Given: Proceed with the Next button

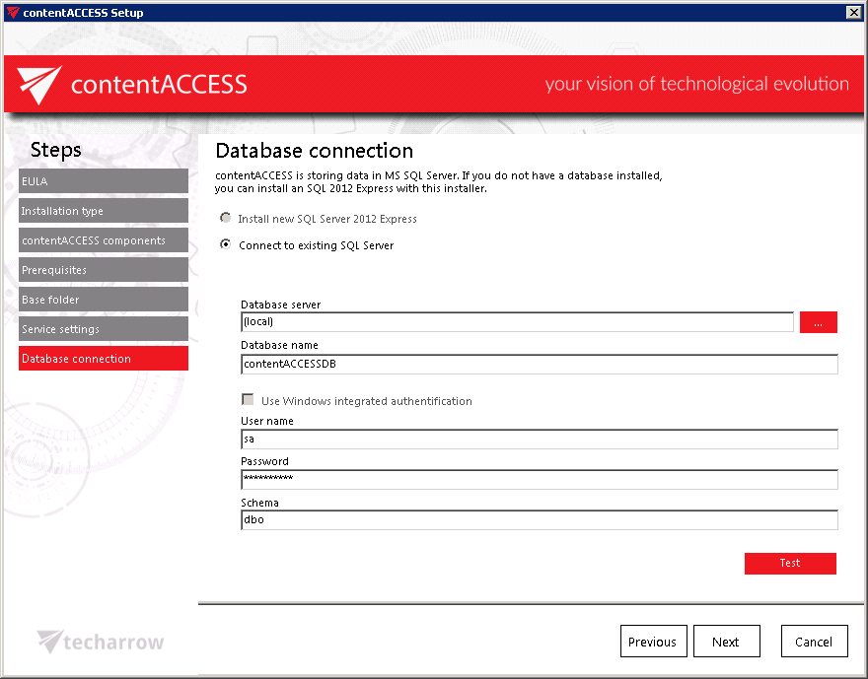Looking at the screenshot, I should pos(726,642).
